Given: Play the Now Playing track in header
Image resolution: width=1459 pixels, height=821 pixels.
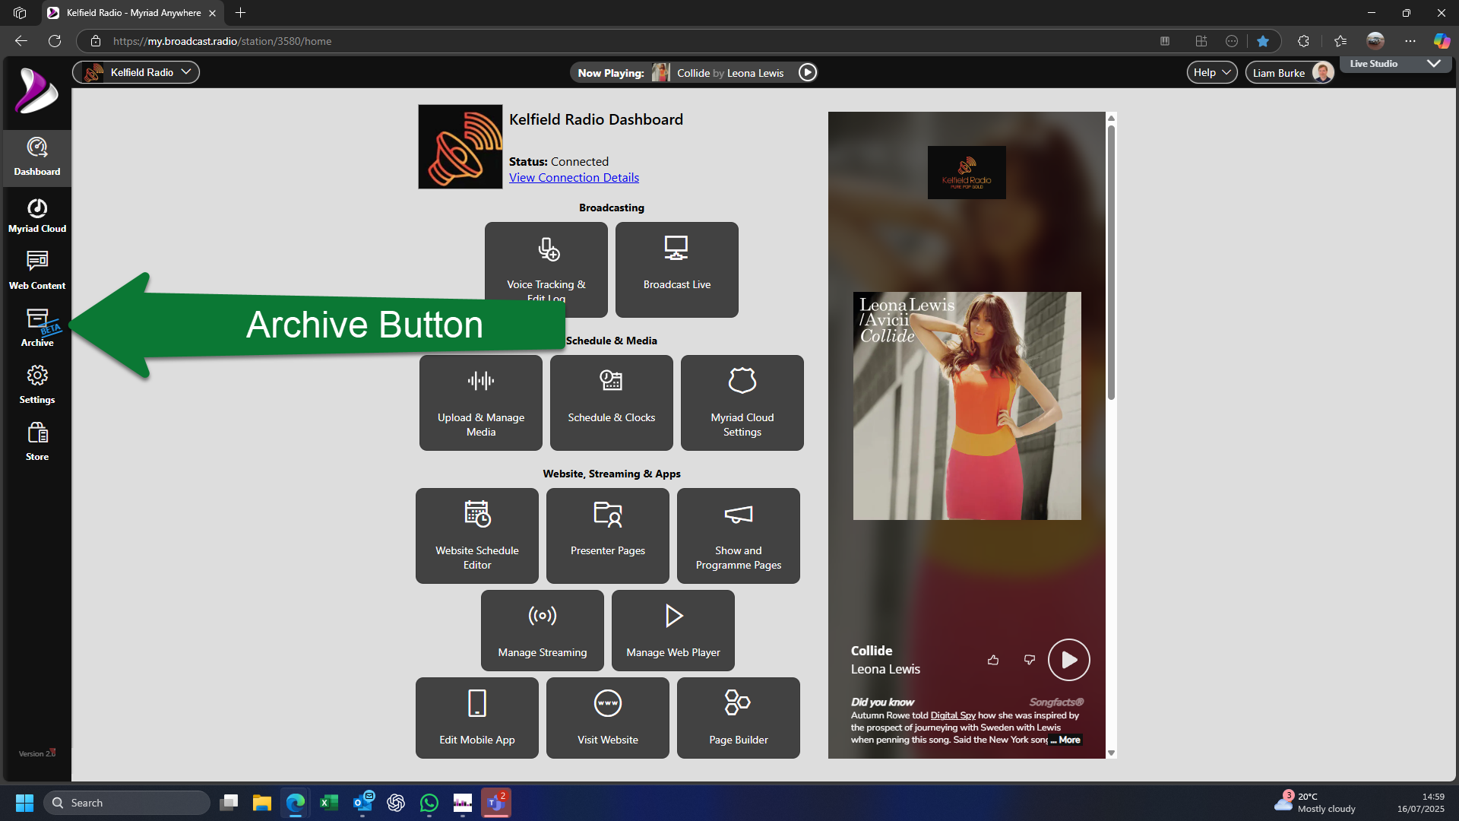Looking at the screenshot, I should coord(808,72).
